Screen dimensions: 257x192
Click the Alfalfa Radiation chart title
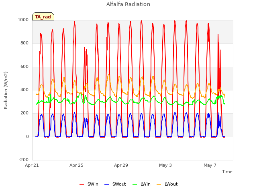click(x=128, y=4)
